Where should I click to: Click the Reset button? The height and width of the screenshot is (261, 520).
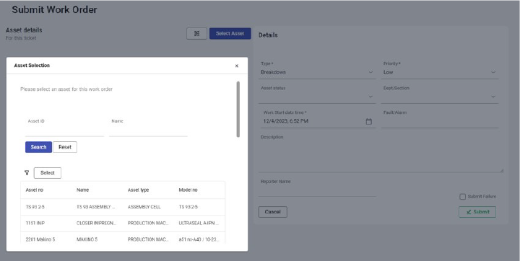(65, 147)
